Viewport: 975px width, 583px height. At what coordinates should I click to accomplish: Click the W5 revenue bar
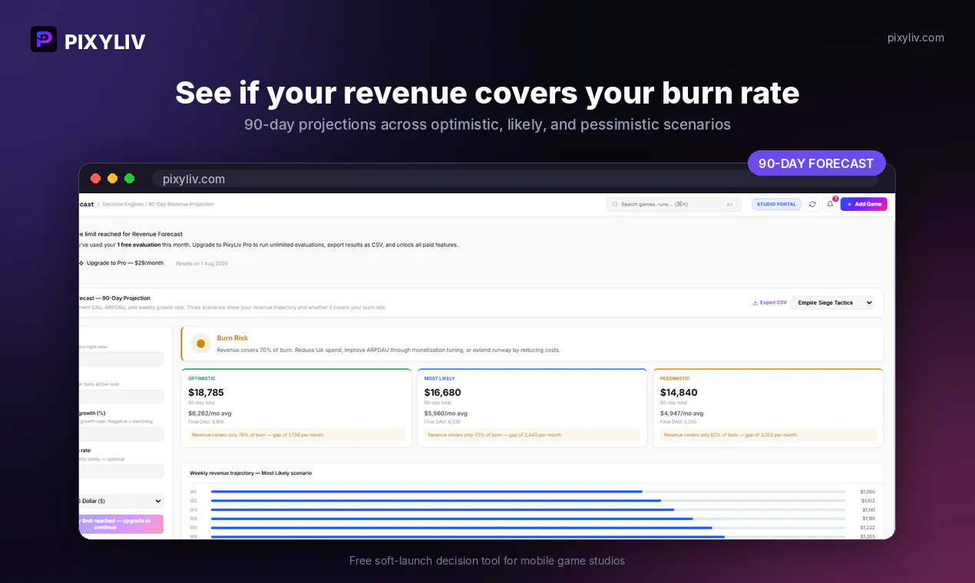[x=461, y=528]
